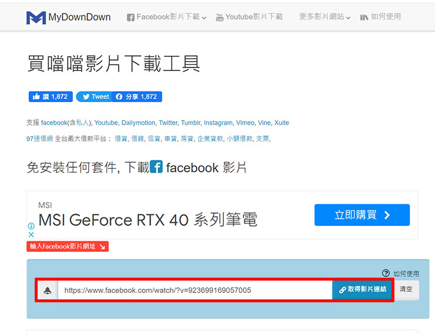Click the ad info icon

tap(32, 225)
